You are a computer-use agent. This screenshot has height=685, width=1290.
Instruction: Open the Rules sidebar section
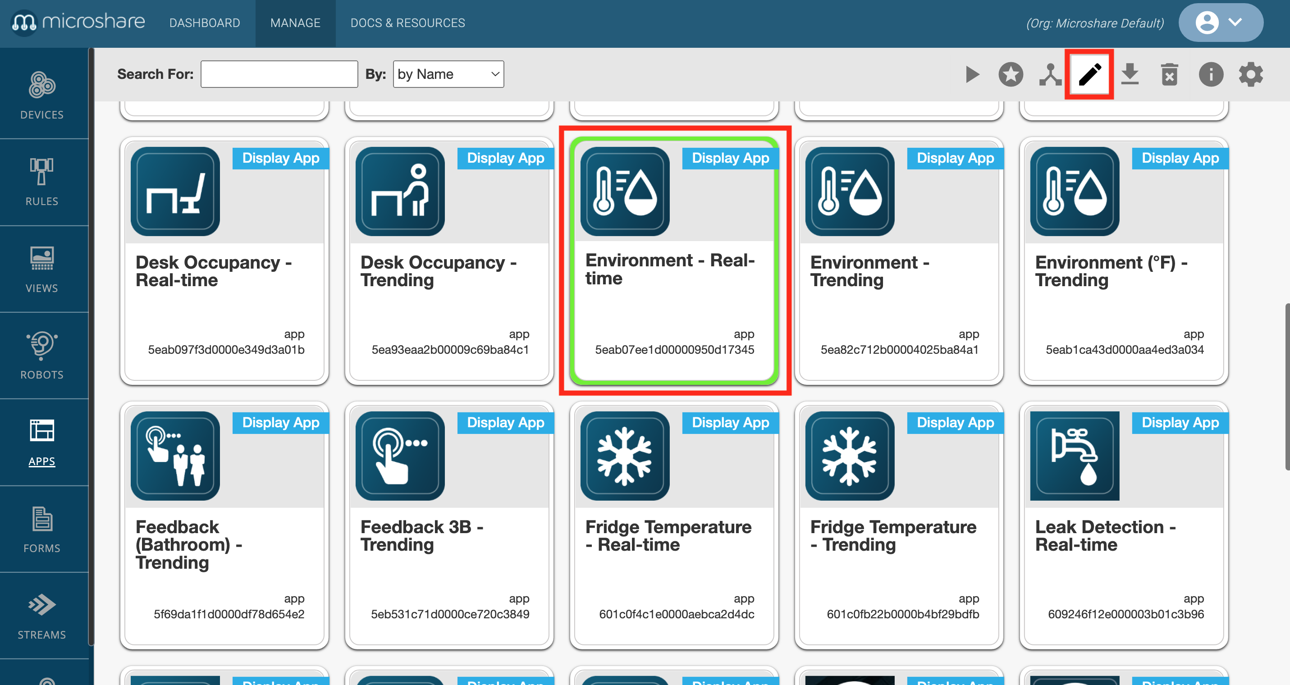42,182
